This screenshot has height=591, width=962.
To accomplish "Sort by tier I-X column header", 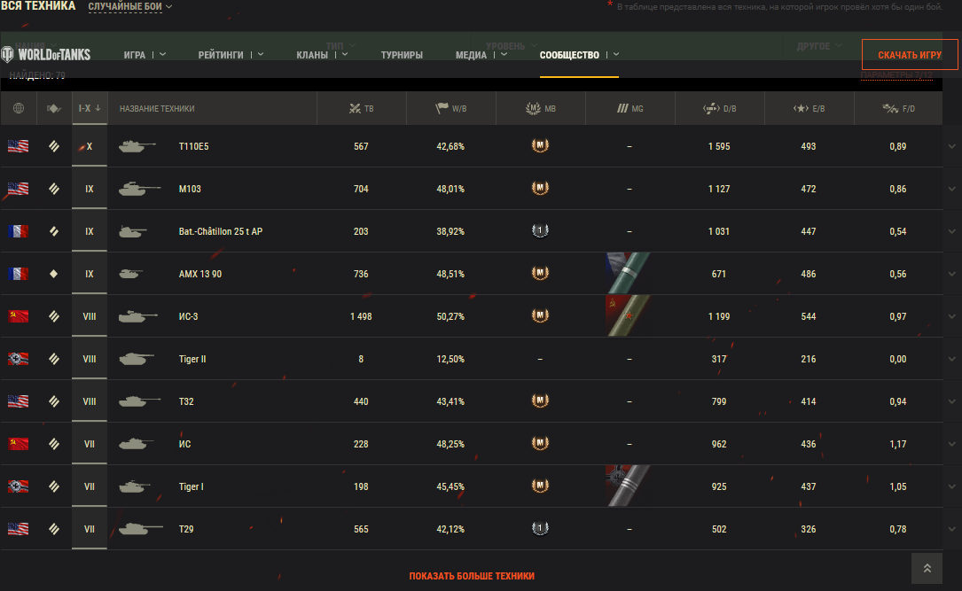I will pos(90,108).
